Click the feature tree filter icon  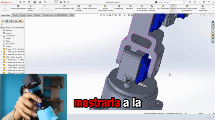coord(2,25)
